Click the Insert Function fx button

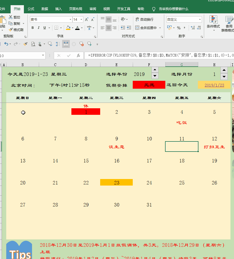pyautogui.click(x=78, y=55)
